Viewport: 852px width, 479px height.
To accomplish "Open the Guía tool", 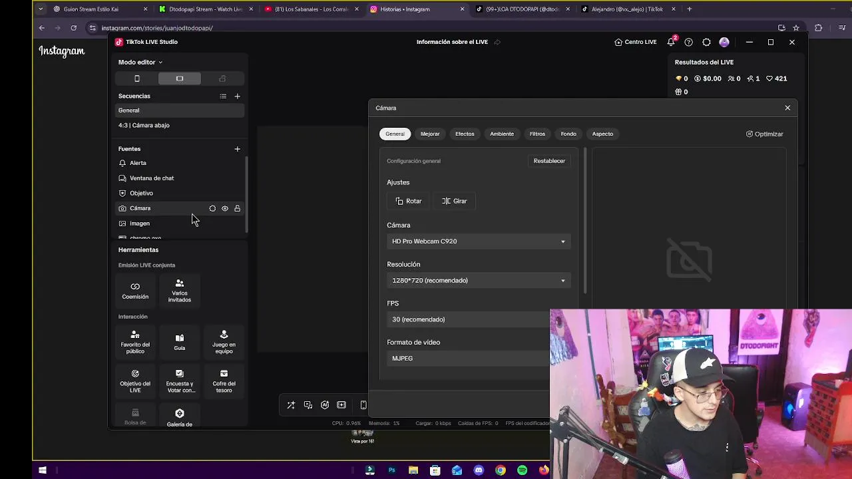I will [180, 342].
